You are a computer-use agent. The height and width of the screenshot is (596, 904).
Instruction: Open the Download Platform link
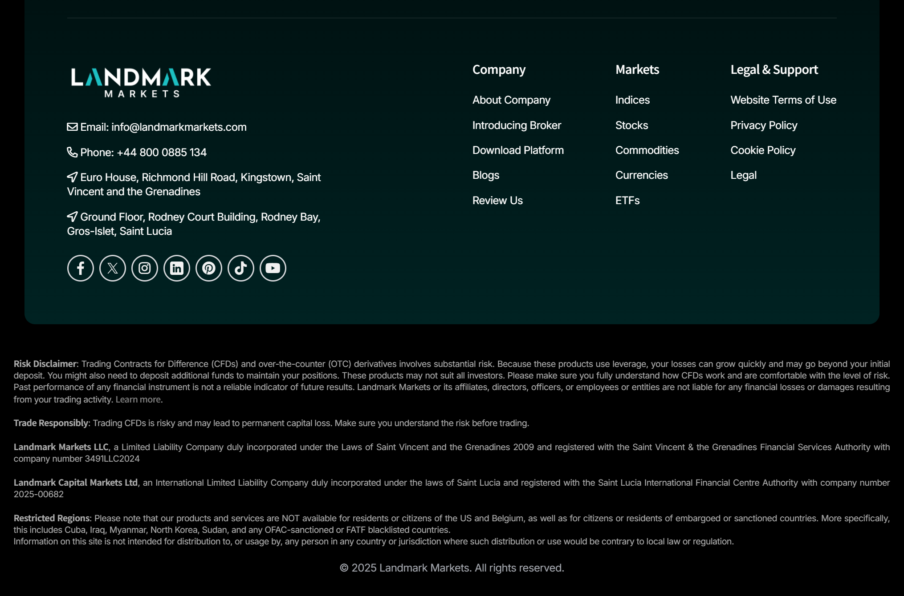pos(518,150)
